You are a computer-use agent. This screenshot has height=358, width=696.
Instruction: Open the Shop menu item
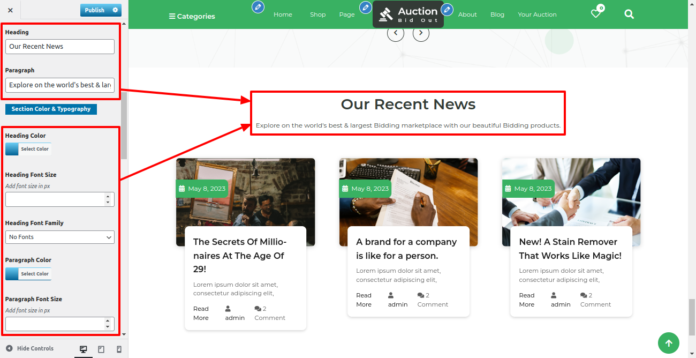[x=317, y=14]
